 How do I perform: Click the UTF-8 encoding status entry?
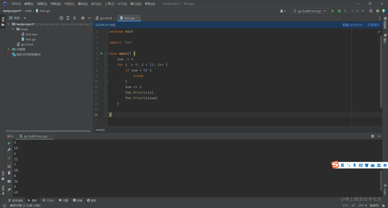click(x=363, y=205)
